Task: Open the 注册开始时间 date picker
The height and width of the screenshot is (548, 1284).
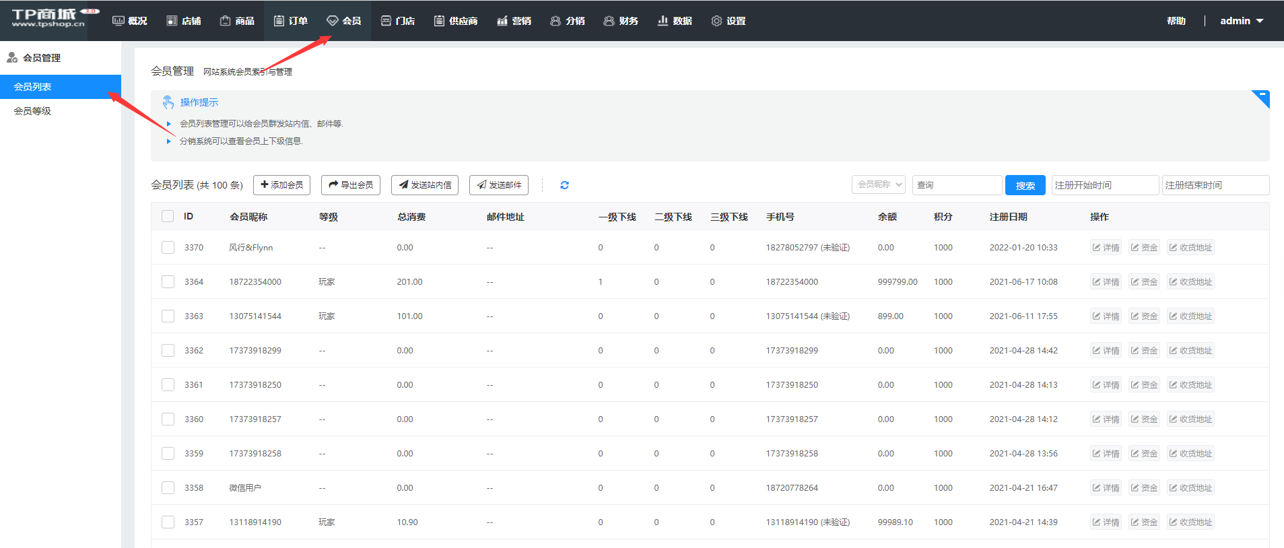Action: point(1104,185)
